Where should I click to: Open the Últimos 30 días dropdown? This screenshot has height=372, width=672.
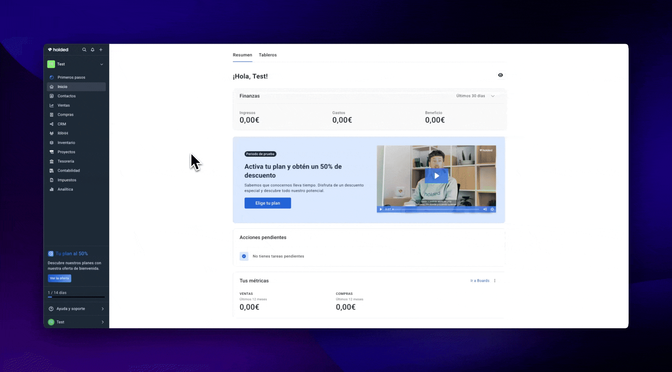point(475,96)
